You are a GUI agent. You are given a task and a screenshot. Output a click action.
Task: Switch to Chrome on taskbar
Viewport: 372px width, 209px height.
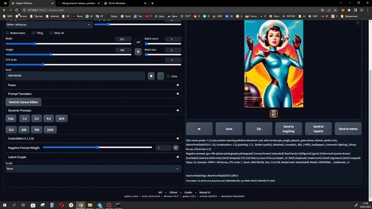(x=81, y=205)
